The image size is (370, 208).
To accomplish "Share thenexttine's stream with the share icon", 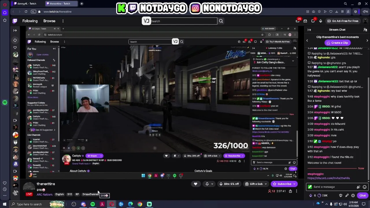I will [291, 191].
